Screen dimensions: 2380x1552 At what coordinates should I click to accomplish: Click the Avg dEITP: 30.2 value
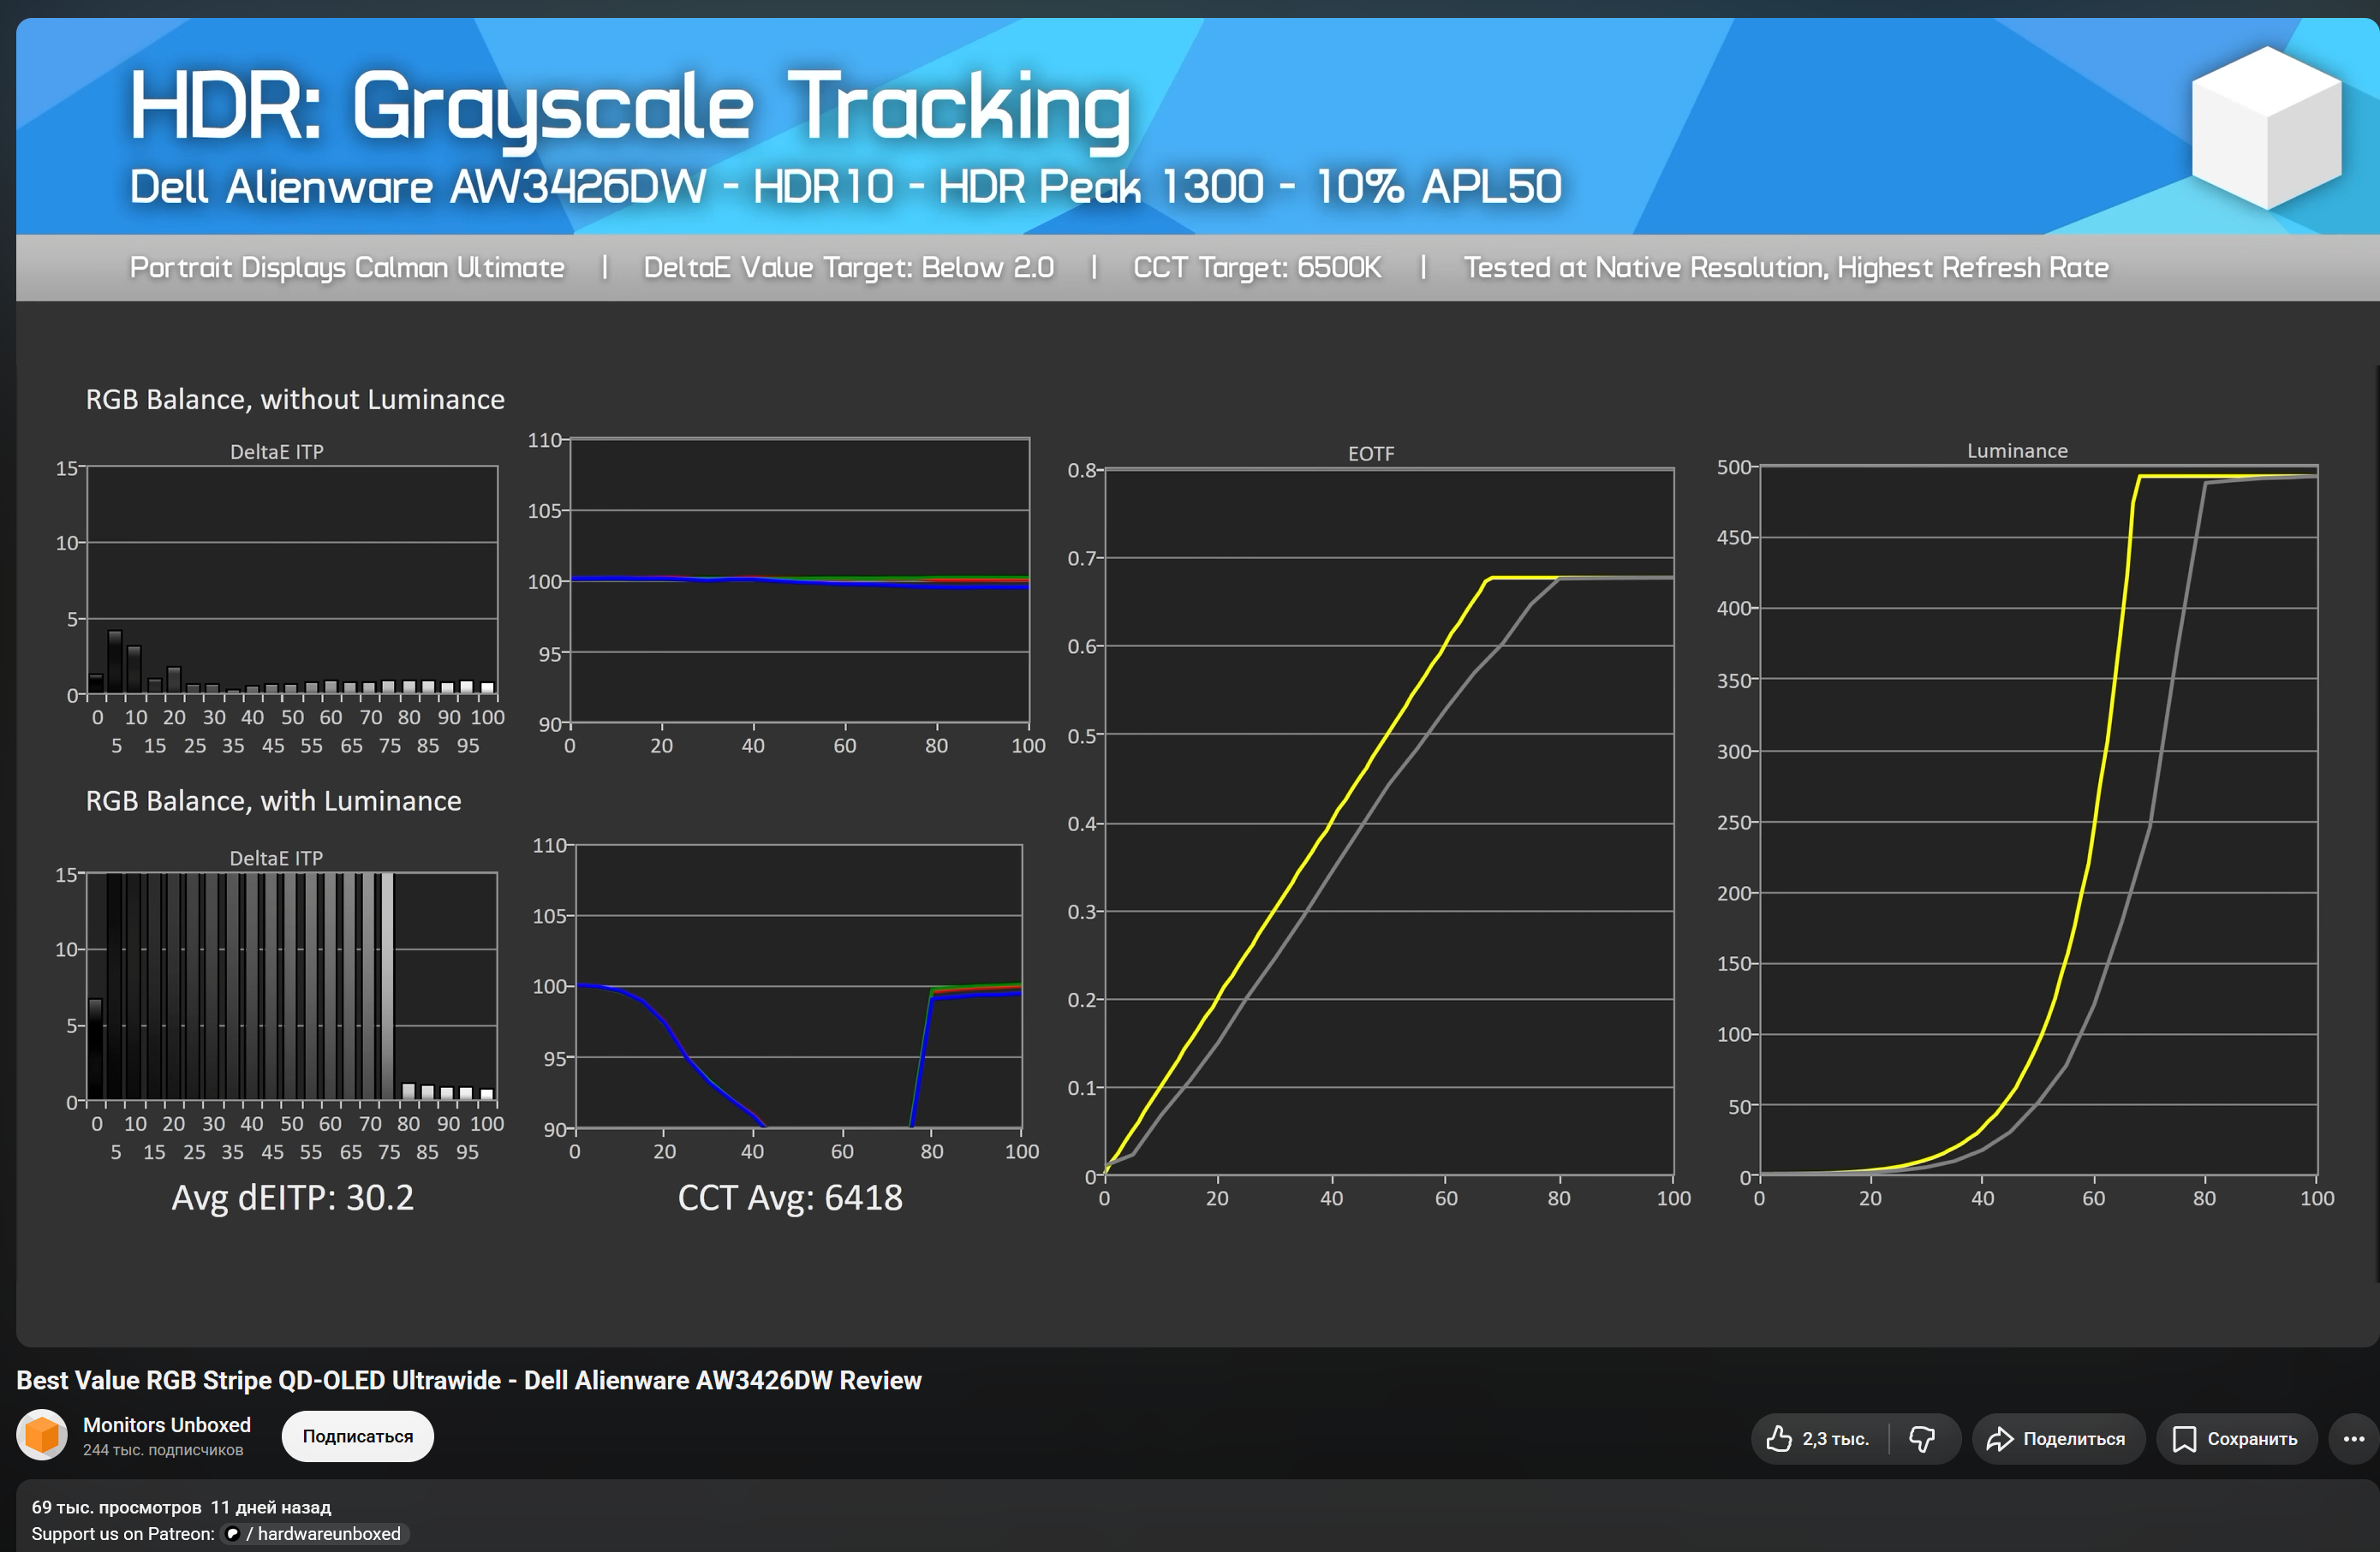pos(292,1198)
